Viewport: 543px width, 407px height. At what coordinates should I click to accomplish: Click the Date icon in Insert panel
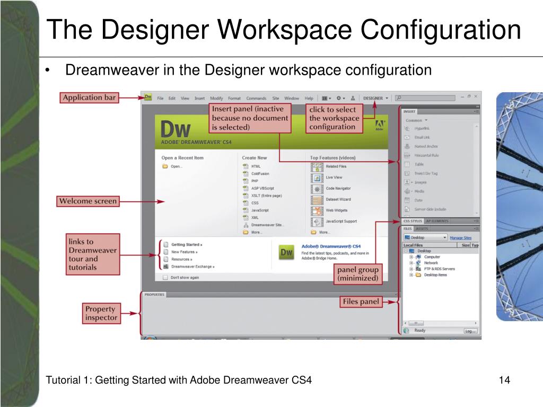(407, 200)
